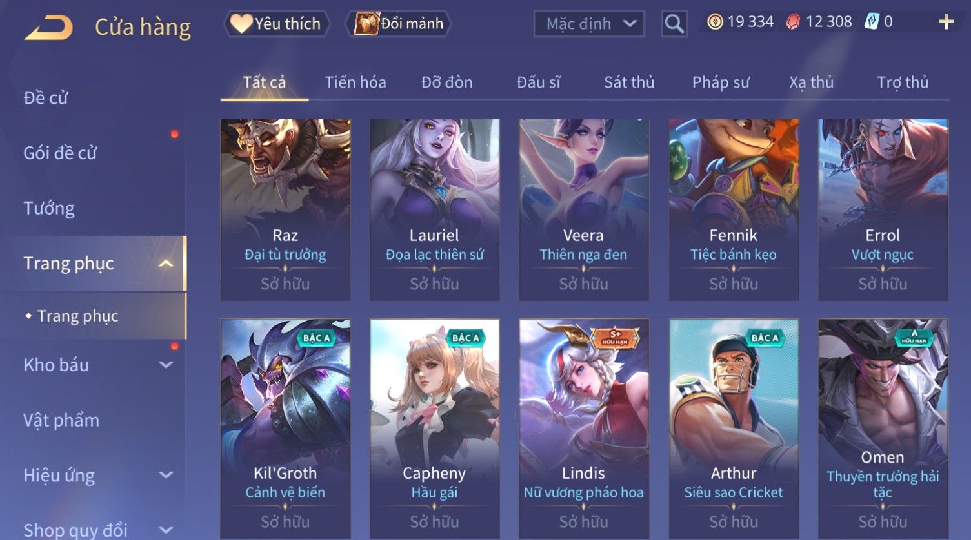This screenshot has height=540, width=971.
Task: Open Đổi mảnh chest exchange button
Action: 399,24
